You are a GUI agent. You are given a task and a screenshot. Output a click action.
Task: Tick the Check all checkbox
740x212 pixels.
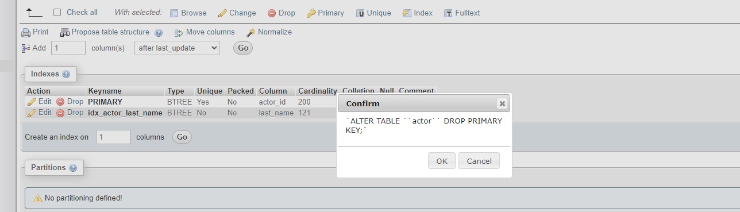tap(57, 12)
